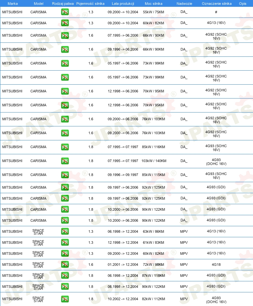Image resolution: width=253 pixels, height=306 pixels.
Task: Click the fuel icon in the Space Star 60kW / 82KM row
Action: [65, 253]
